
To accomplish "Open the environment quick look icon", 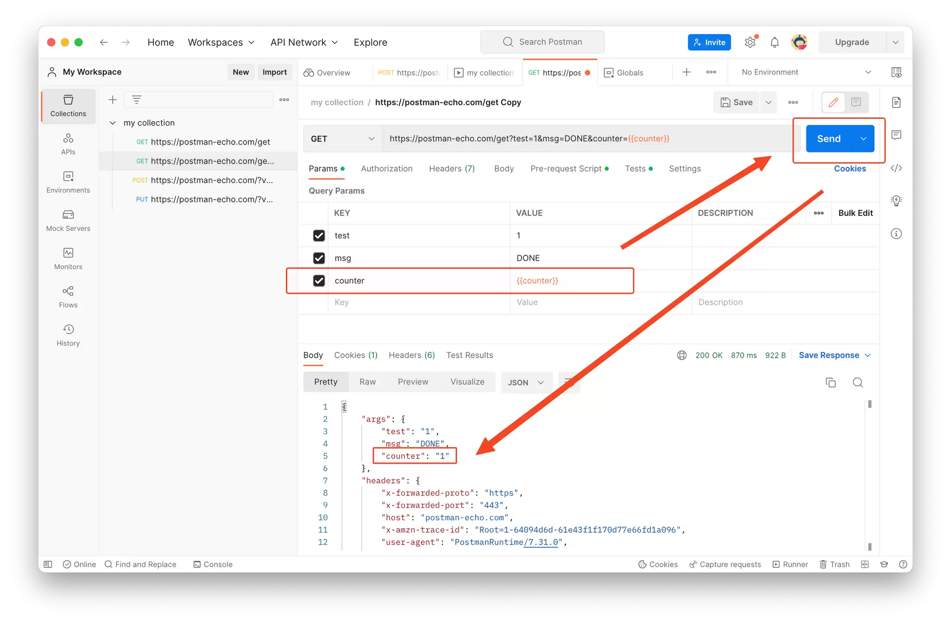I will [x=896, y=72].
